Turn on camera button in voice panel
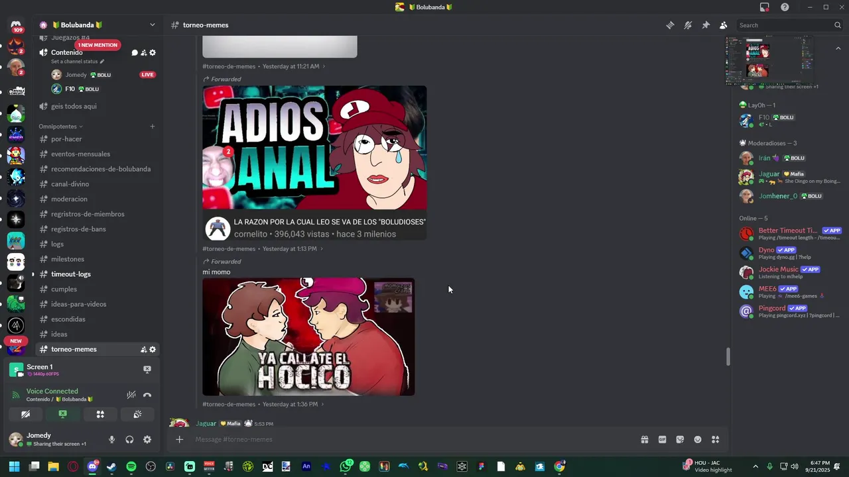The height and width of the screenshot is (477, 849). click(x=25, y=414)
